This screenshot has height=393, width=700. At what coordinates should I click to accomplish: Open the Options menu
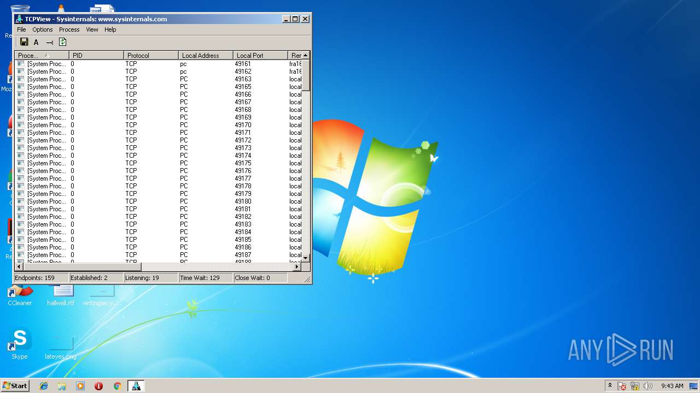[42, 29]
